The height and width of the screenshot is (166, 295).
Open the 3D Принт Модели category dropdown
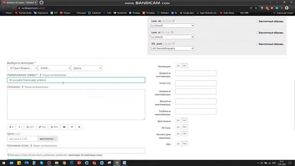click(x=23, y=68)
